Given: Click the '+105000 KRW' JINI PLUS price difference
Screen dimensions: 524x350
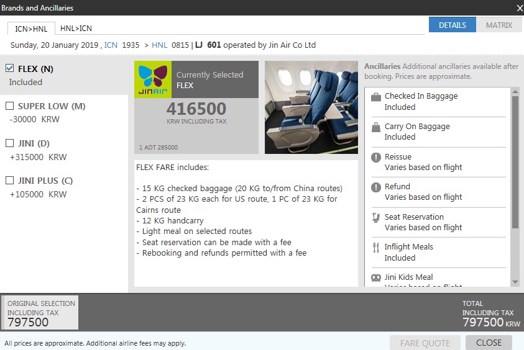Looking at the screenshot, I should coord(38,194).
